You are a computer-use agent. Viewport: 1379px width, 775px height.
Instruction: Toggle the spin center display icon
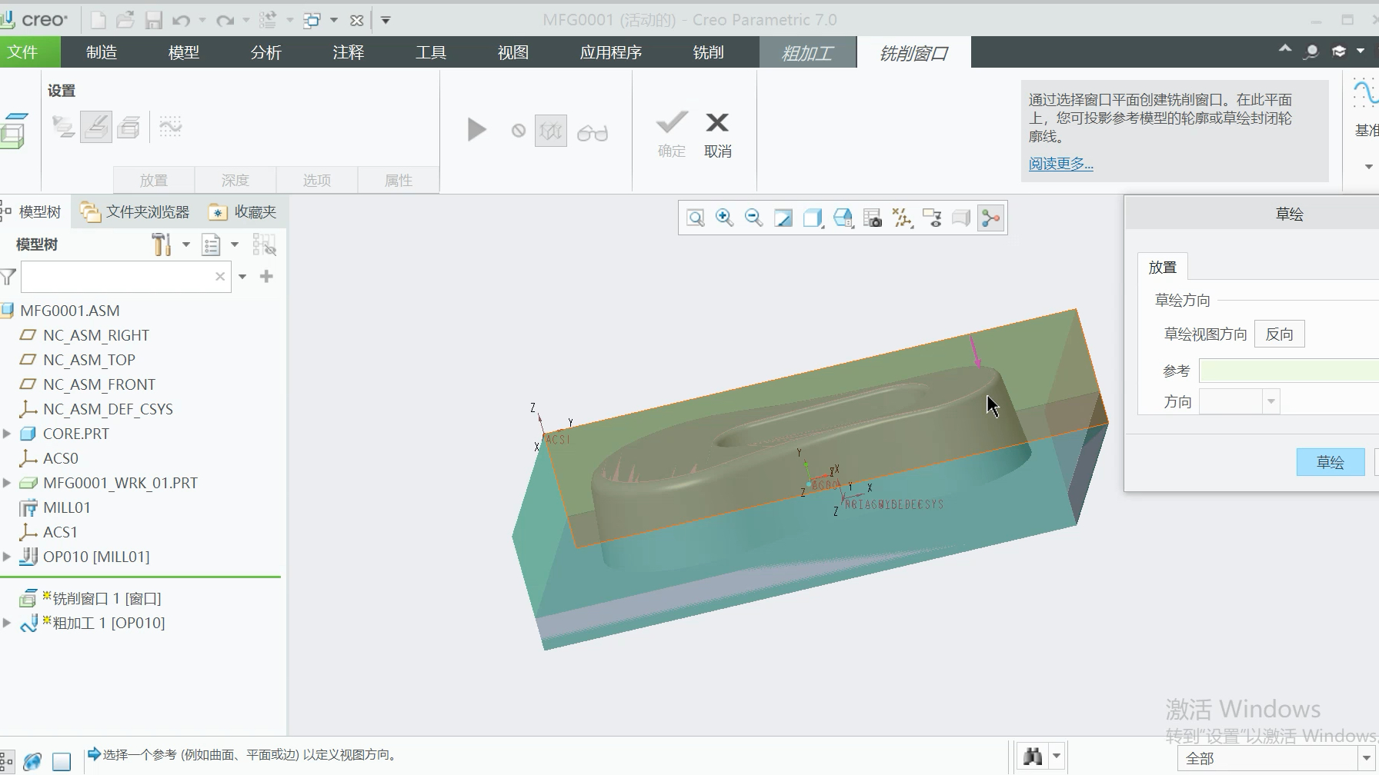pos(990,218)
